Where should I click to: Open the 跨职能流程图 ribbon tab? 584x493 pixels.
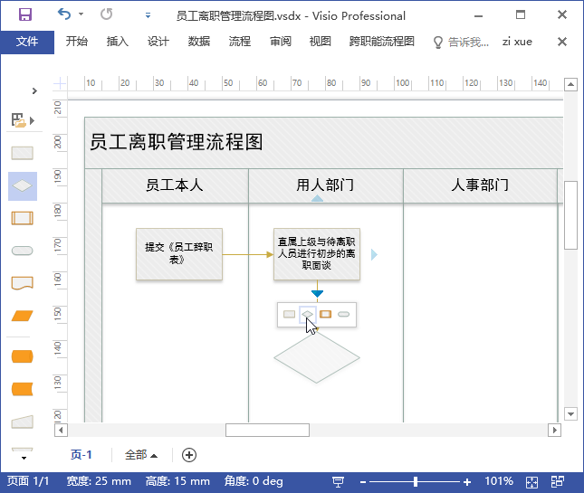point(382,42)
